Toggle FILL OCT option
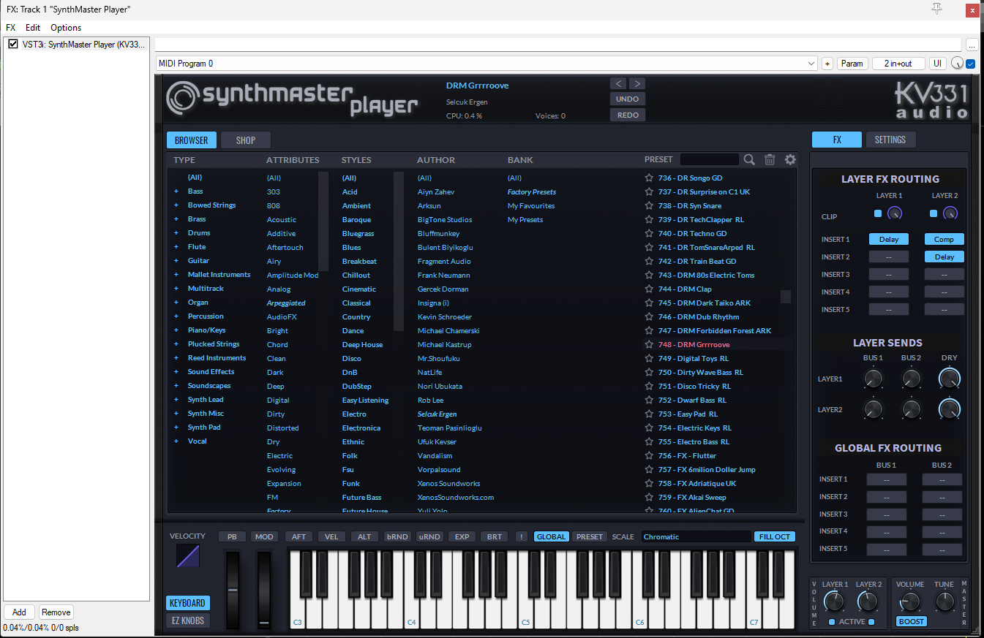 774,536
